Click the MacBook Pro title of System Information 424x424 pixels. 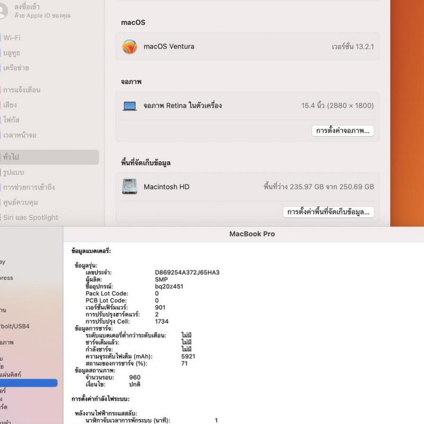(x=252, y=234)
